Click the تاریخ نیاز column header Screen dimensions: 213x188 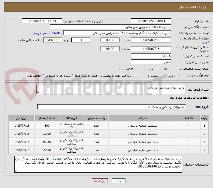[22, 118]
